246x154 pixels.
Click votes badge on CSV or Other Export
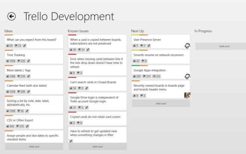point(10,126)
